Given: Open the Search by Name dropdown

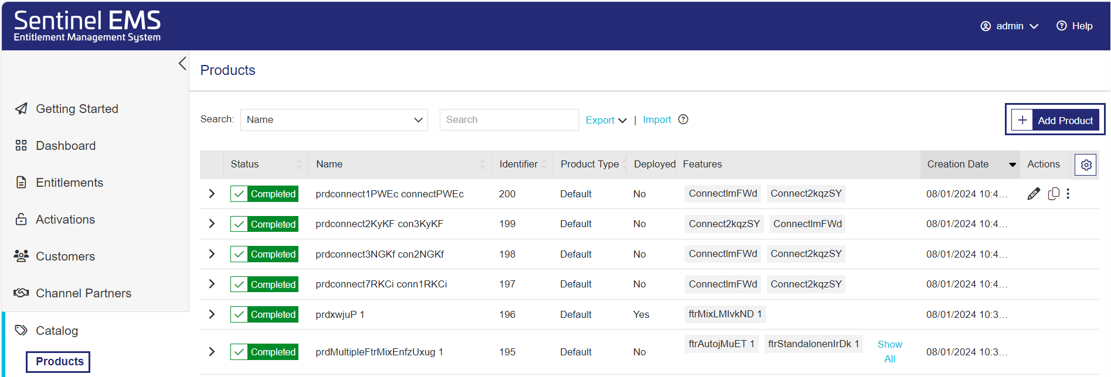Looking at the screenshot, I should coord(334,120).
